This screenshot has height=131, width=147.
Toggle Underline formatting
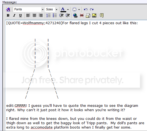coord(20,15)
